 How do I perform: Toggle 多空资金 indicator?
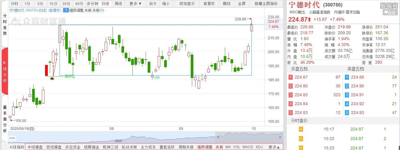[73, 147]
